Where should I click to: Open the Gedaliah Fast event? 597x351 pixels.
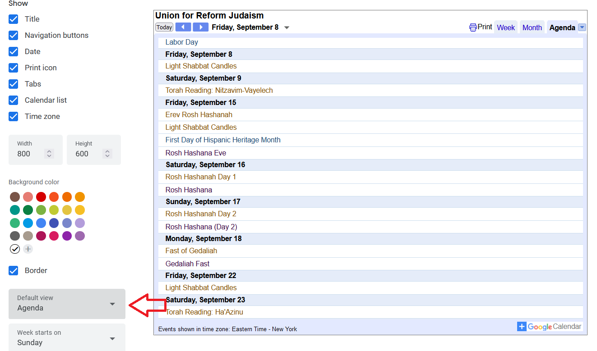(188, 264)
